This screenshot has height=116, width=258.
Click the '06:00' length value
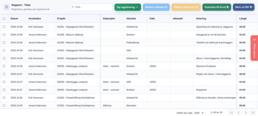click(x=242, y=42)
